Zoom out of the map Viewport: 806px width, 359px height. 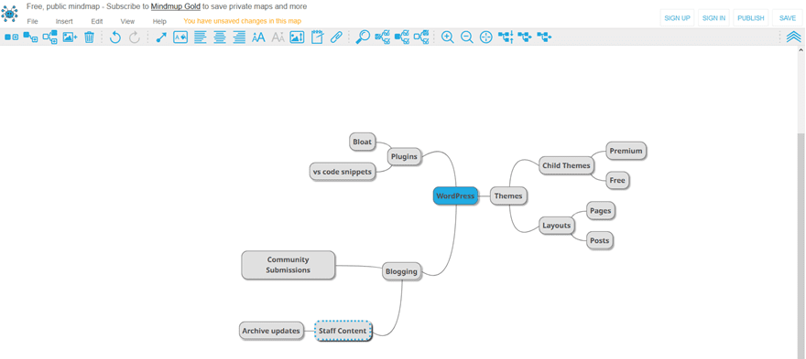[x=467, y=37]
